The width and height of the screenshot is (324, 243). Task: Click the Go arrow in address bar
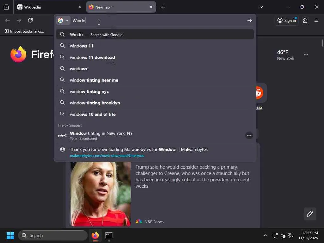coord(250,20)
